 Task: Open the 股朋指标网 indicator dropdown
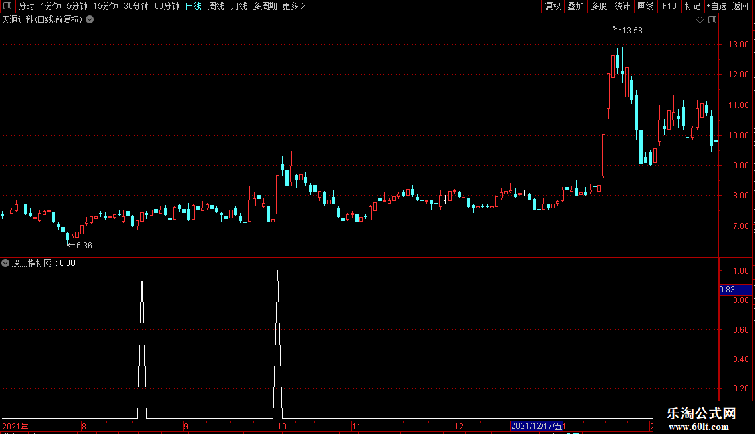[5, 263]
